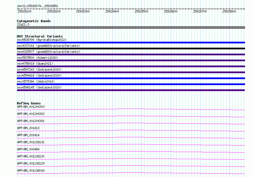Screen dimensions: 253x177
Task: Open the APP|NM_201414 transcript
Action: [x=28, y=135]
